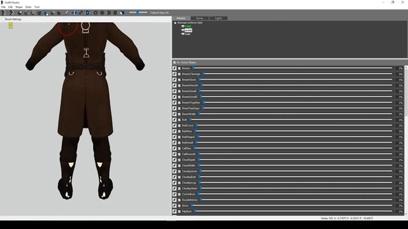Select the CBBE mesh in the tree
Image resolution: width=408 pixels, height=229 pixels.
click(188, 27)
